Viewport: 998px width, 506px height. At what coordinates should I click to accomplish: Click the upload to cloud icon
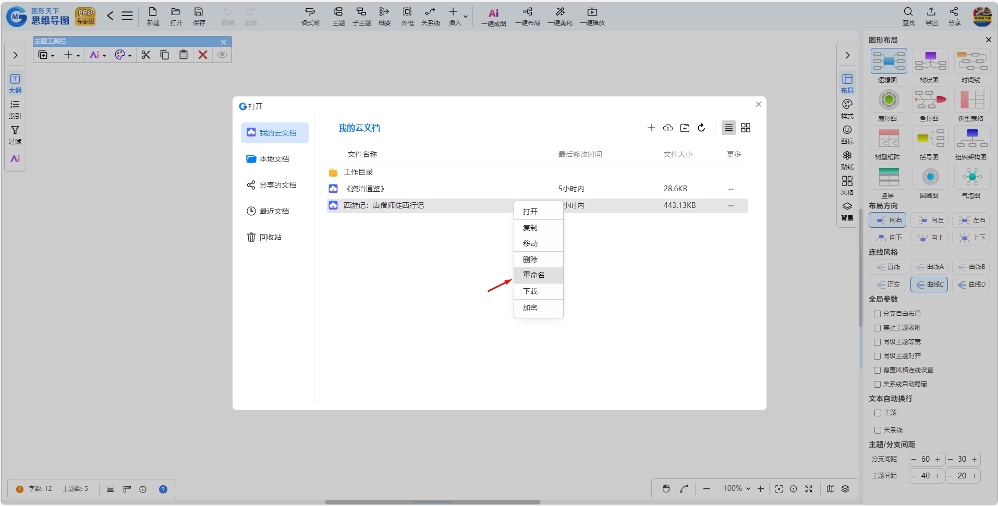point(668,128)
